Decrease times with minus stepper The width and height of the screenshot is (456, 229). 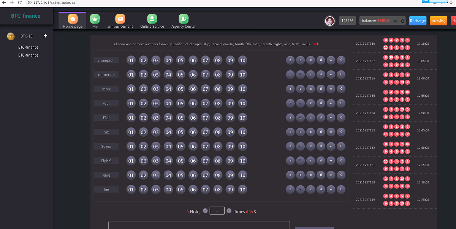(205, 211)
